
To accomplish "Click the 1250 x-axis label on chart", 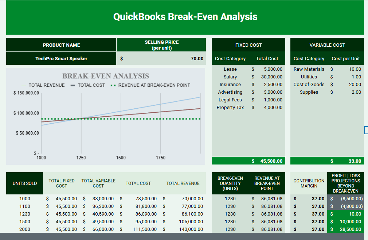I will [81, 158].
